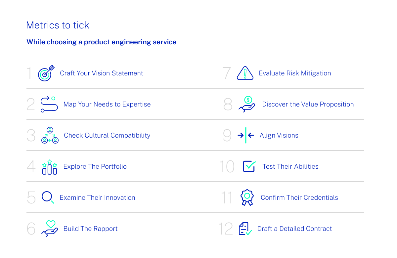Click 'While choosing a product engineering service' subtitle

click(101, 42)
